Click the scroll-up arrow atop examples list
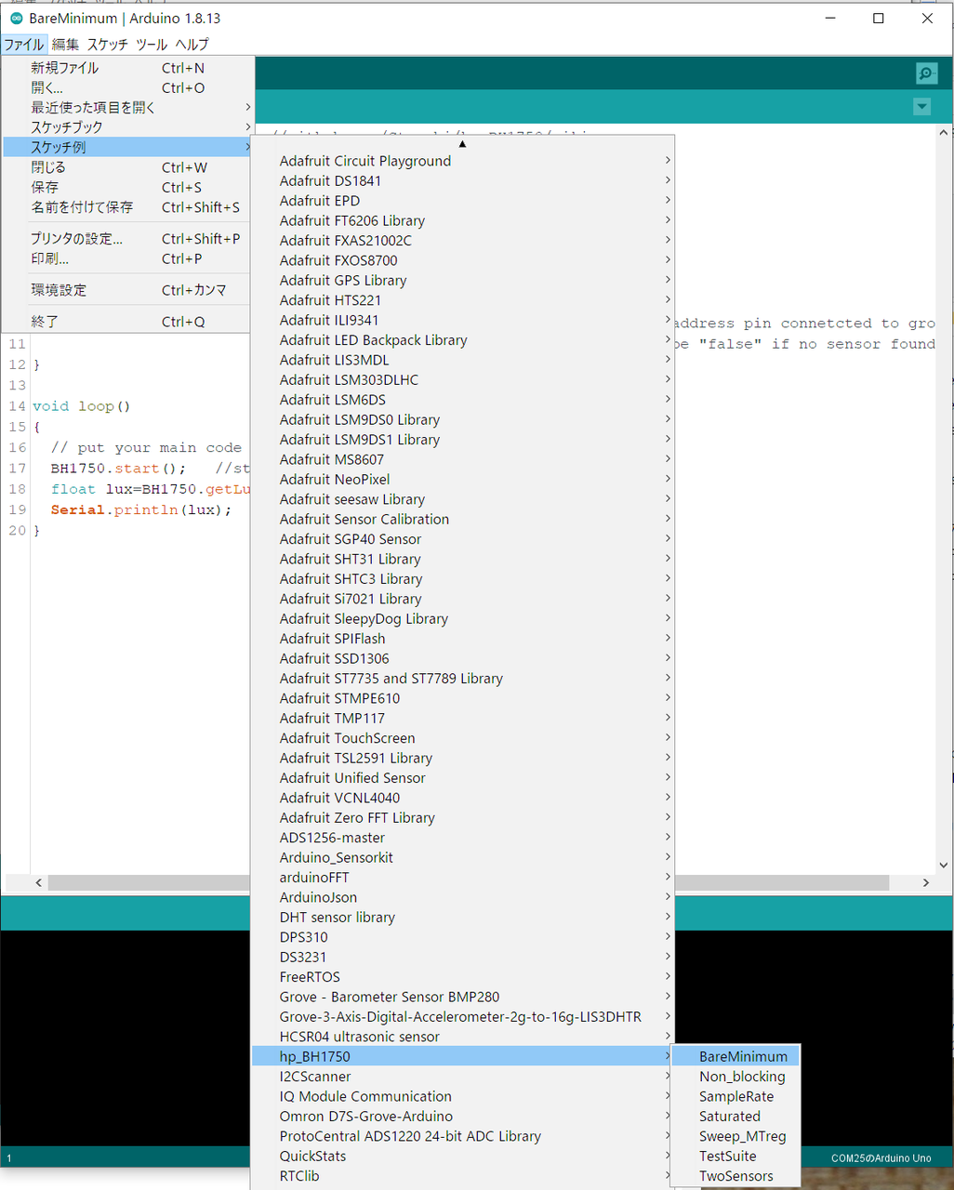 (x=462, y=143)
